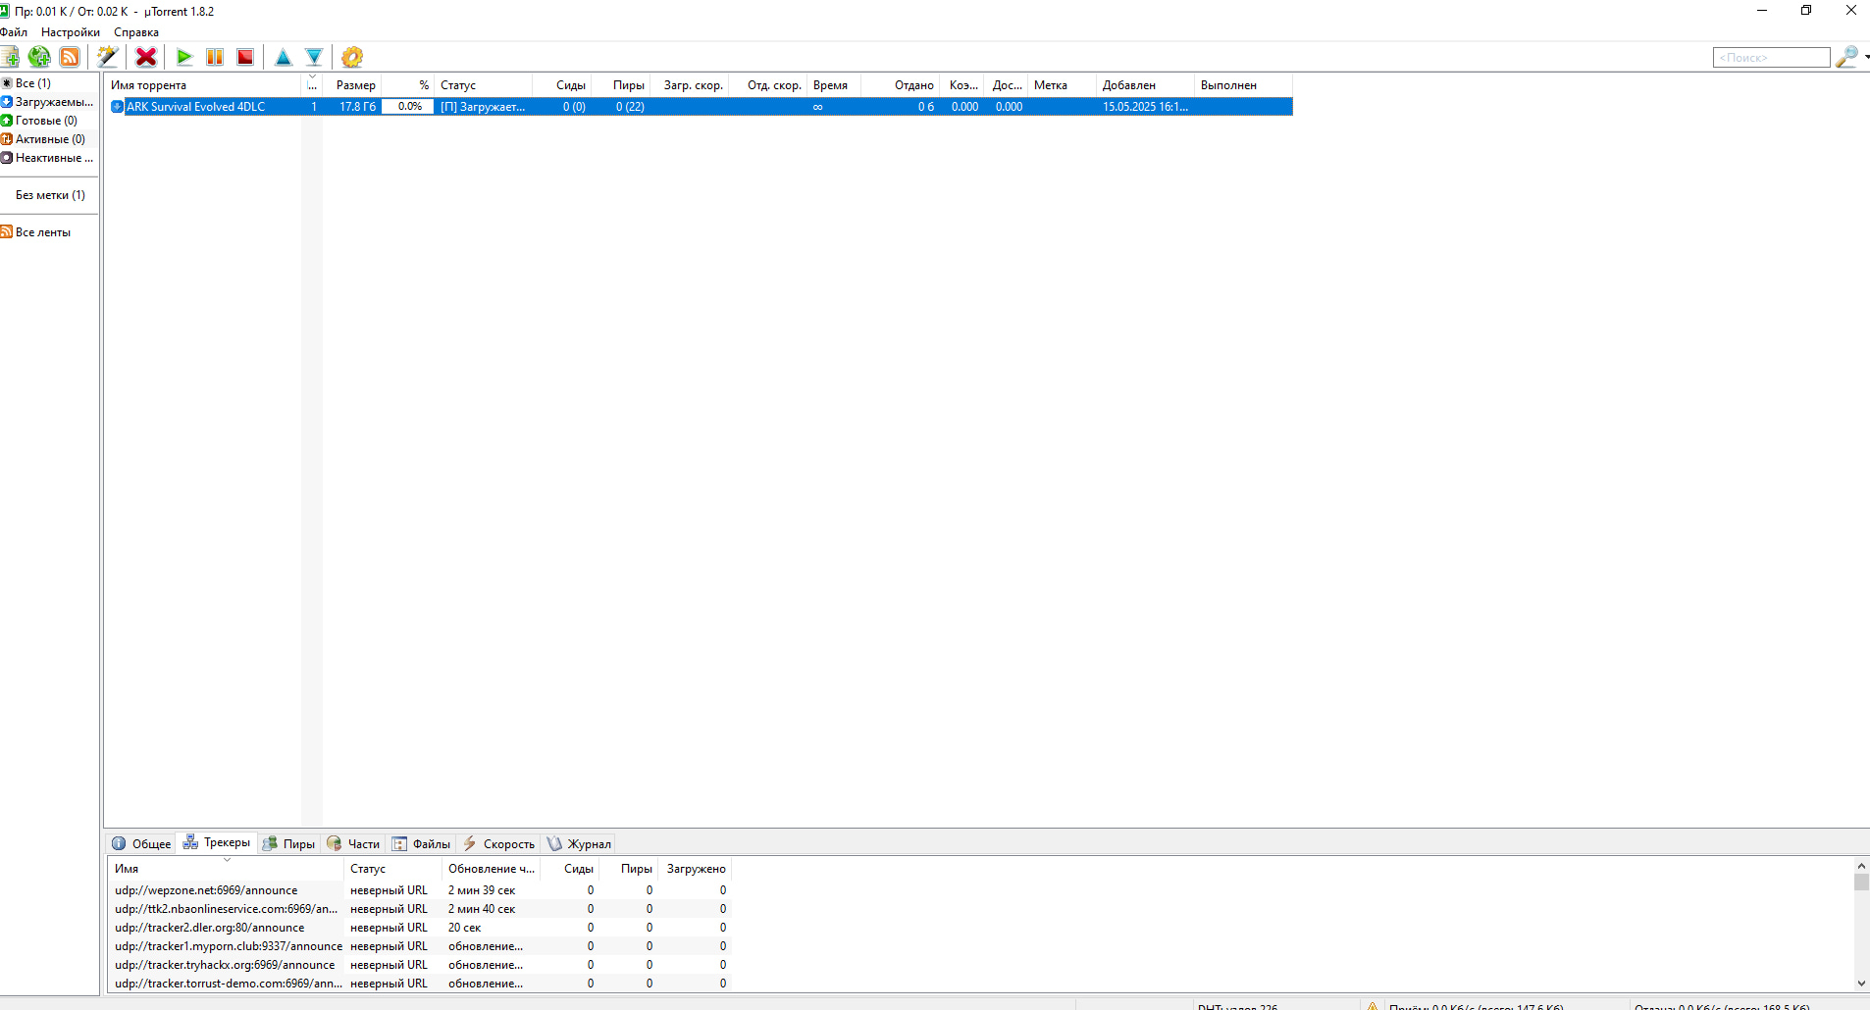Switch to the Трекеры tab
The image size is (1870, 1010).
[217, 842]
